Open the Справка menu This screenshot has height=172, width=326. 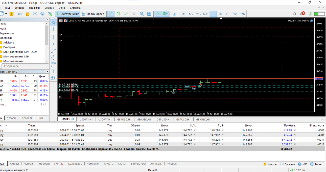point(75,8)
